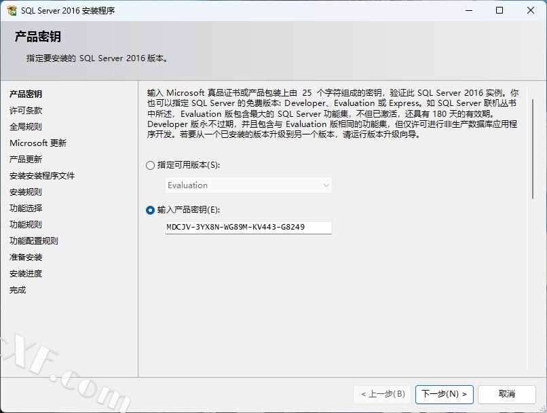Select the '输入产品密钥' radio button
The width and height of the screenshot is (547, 413).
coord(151,210)
